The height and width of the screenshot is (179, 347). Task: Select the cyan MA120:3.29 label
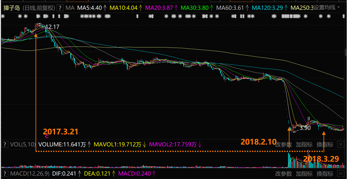tap(267, 8)
